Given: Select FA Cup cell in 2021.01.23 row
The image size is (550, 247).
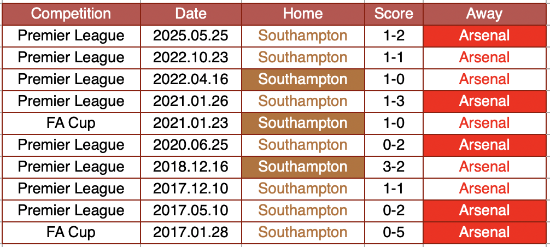Looking at the screenshot, I should tap(71, 123).
